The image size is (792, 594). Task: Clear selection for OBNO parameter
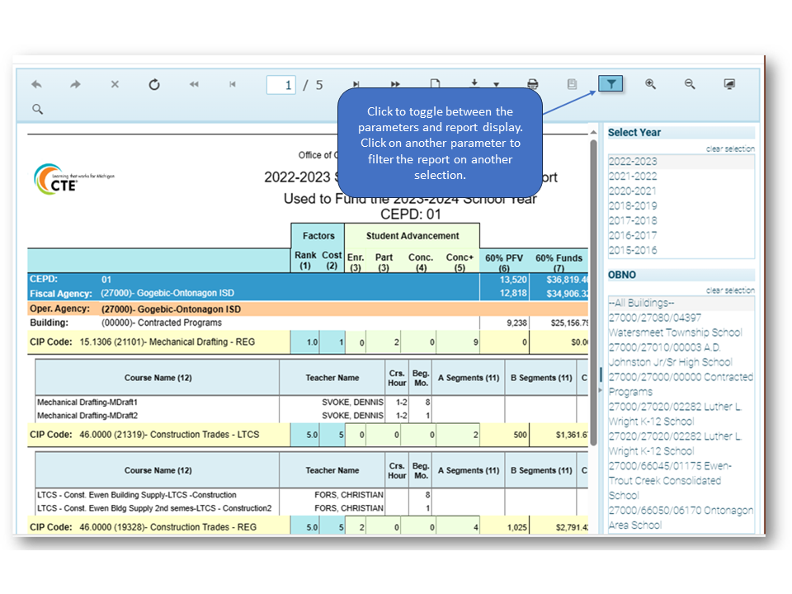(729, 291)
